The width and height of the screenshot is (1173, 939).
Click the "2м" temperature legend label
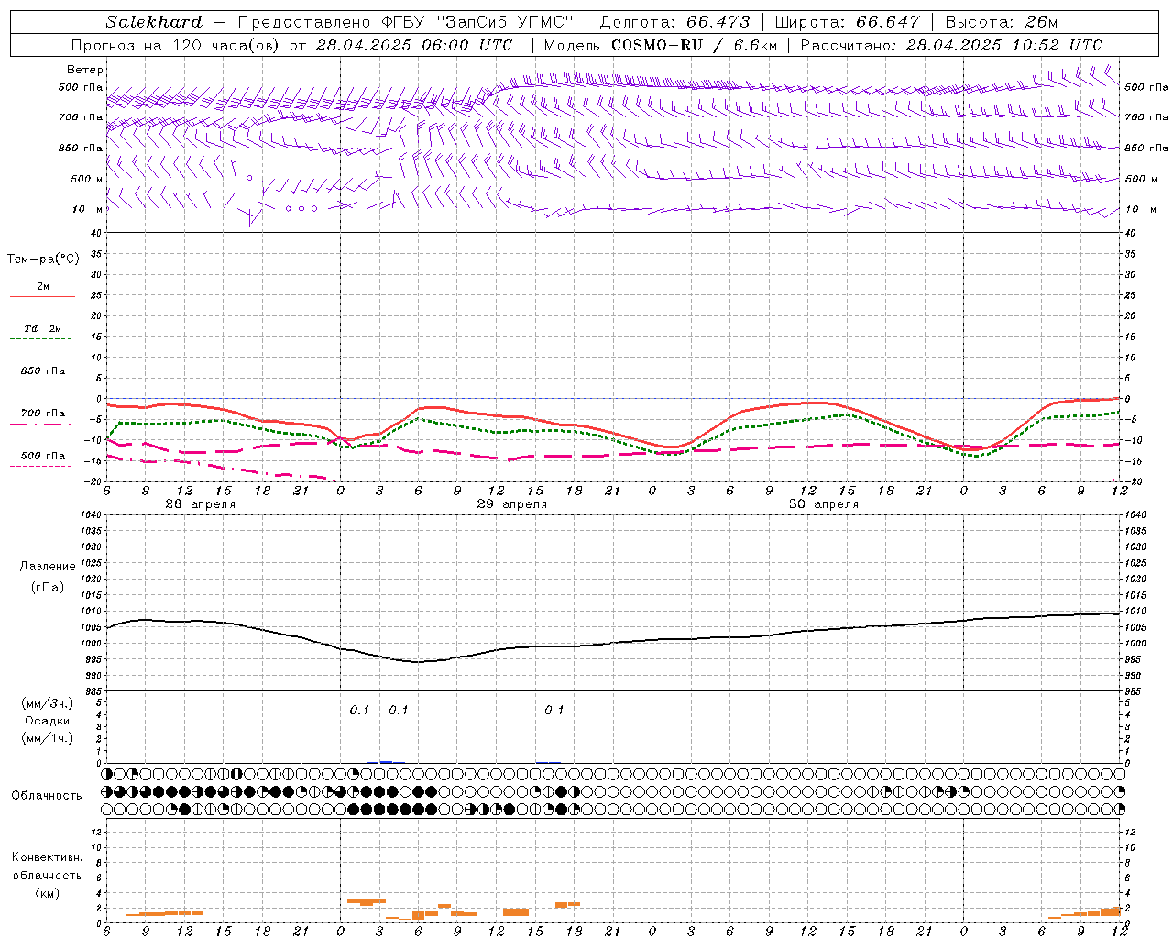43,286
